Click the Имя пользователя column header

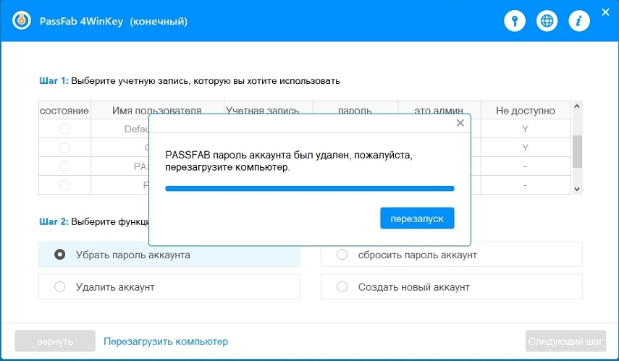157,111
